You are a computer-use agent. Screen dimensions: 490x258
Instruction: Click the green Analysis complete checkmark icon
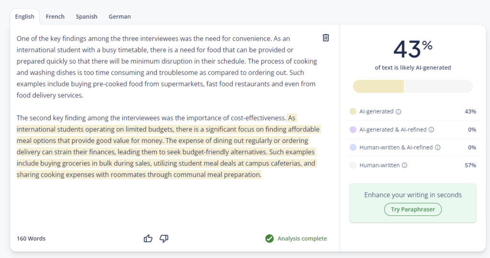[269, 239]
